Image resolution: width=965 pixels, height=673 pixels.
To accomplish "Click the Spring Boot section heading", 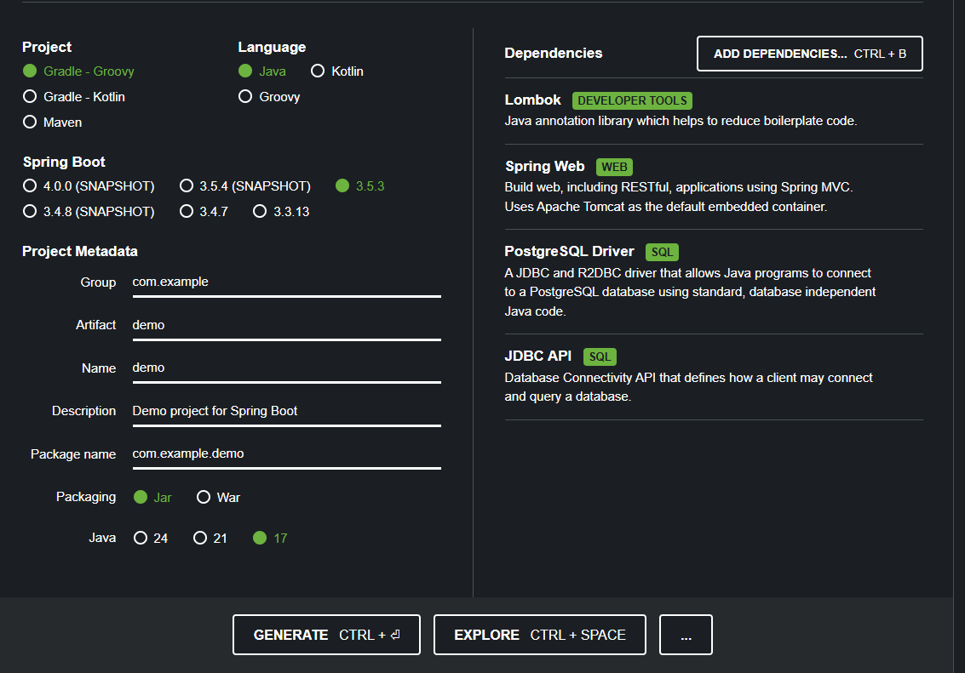I will click(x=64, y=162).
